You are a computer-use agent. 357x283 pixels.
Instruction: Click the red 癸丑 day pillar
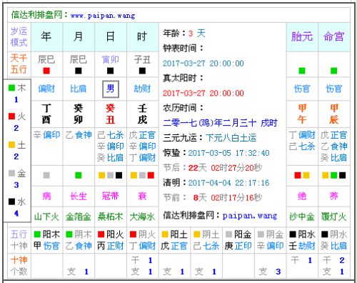pos(110,114)
